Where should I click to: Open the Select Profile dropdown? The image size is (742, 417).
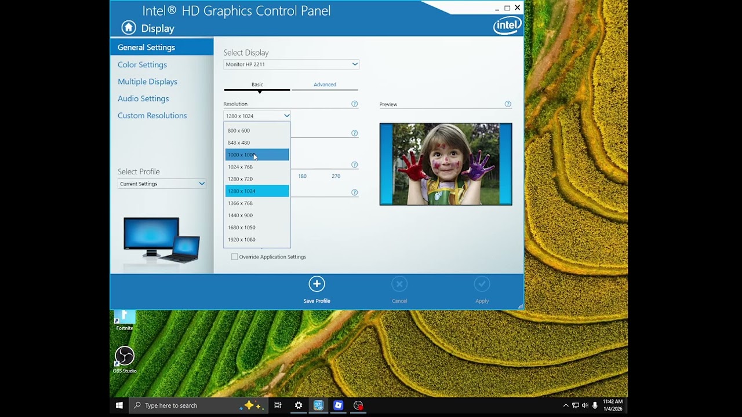[162, 184]
